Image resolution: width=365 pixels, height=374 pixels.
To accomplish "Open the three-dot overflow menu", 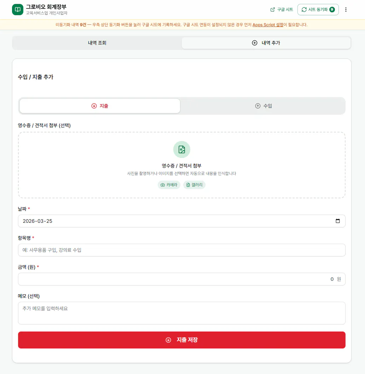I will coord(346,9).
